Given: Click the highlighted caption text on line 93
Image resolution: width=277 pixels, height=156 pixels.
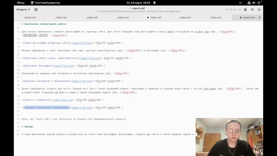Looking at the screenshot, I should coord(47,107).
